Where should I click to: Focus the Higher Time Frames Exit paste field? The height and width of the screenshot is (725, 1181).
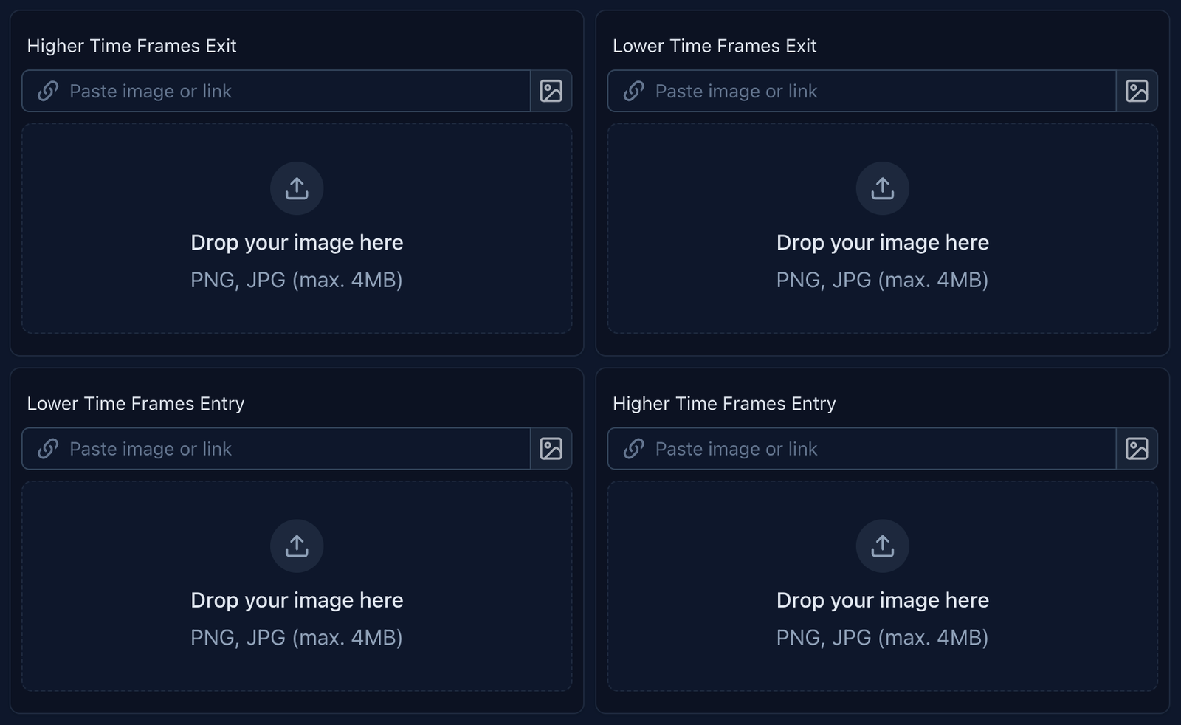pos(295,91)
